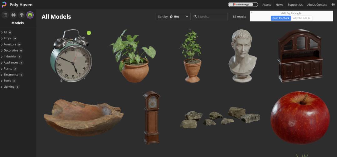337x157 pixels.
Task: Click the $1145 to go funding bar
Action: coord(243,5)
